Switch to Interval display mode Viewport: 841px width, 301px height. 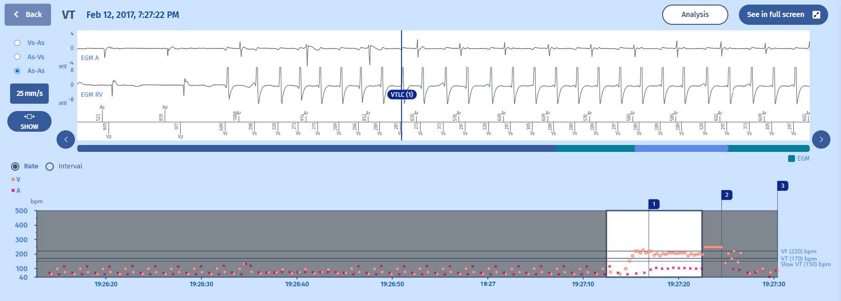pyautogui.click(x=50, y=166)
